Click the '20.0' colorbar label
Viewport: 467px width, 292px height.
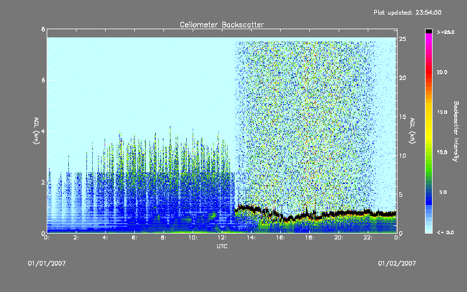point(442,72)
